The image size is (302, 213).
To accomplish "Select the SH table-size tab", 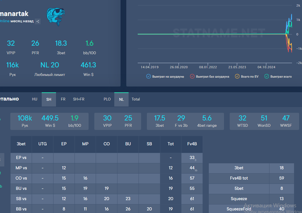I will pyautogui.click(x=49, y=99).
